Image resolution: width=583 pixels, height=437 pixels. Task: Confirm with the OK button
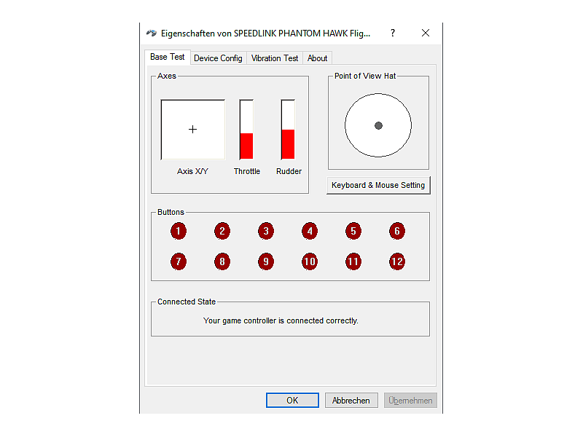pos(292,401)
